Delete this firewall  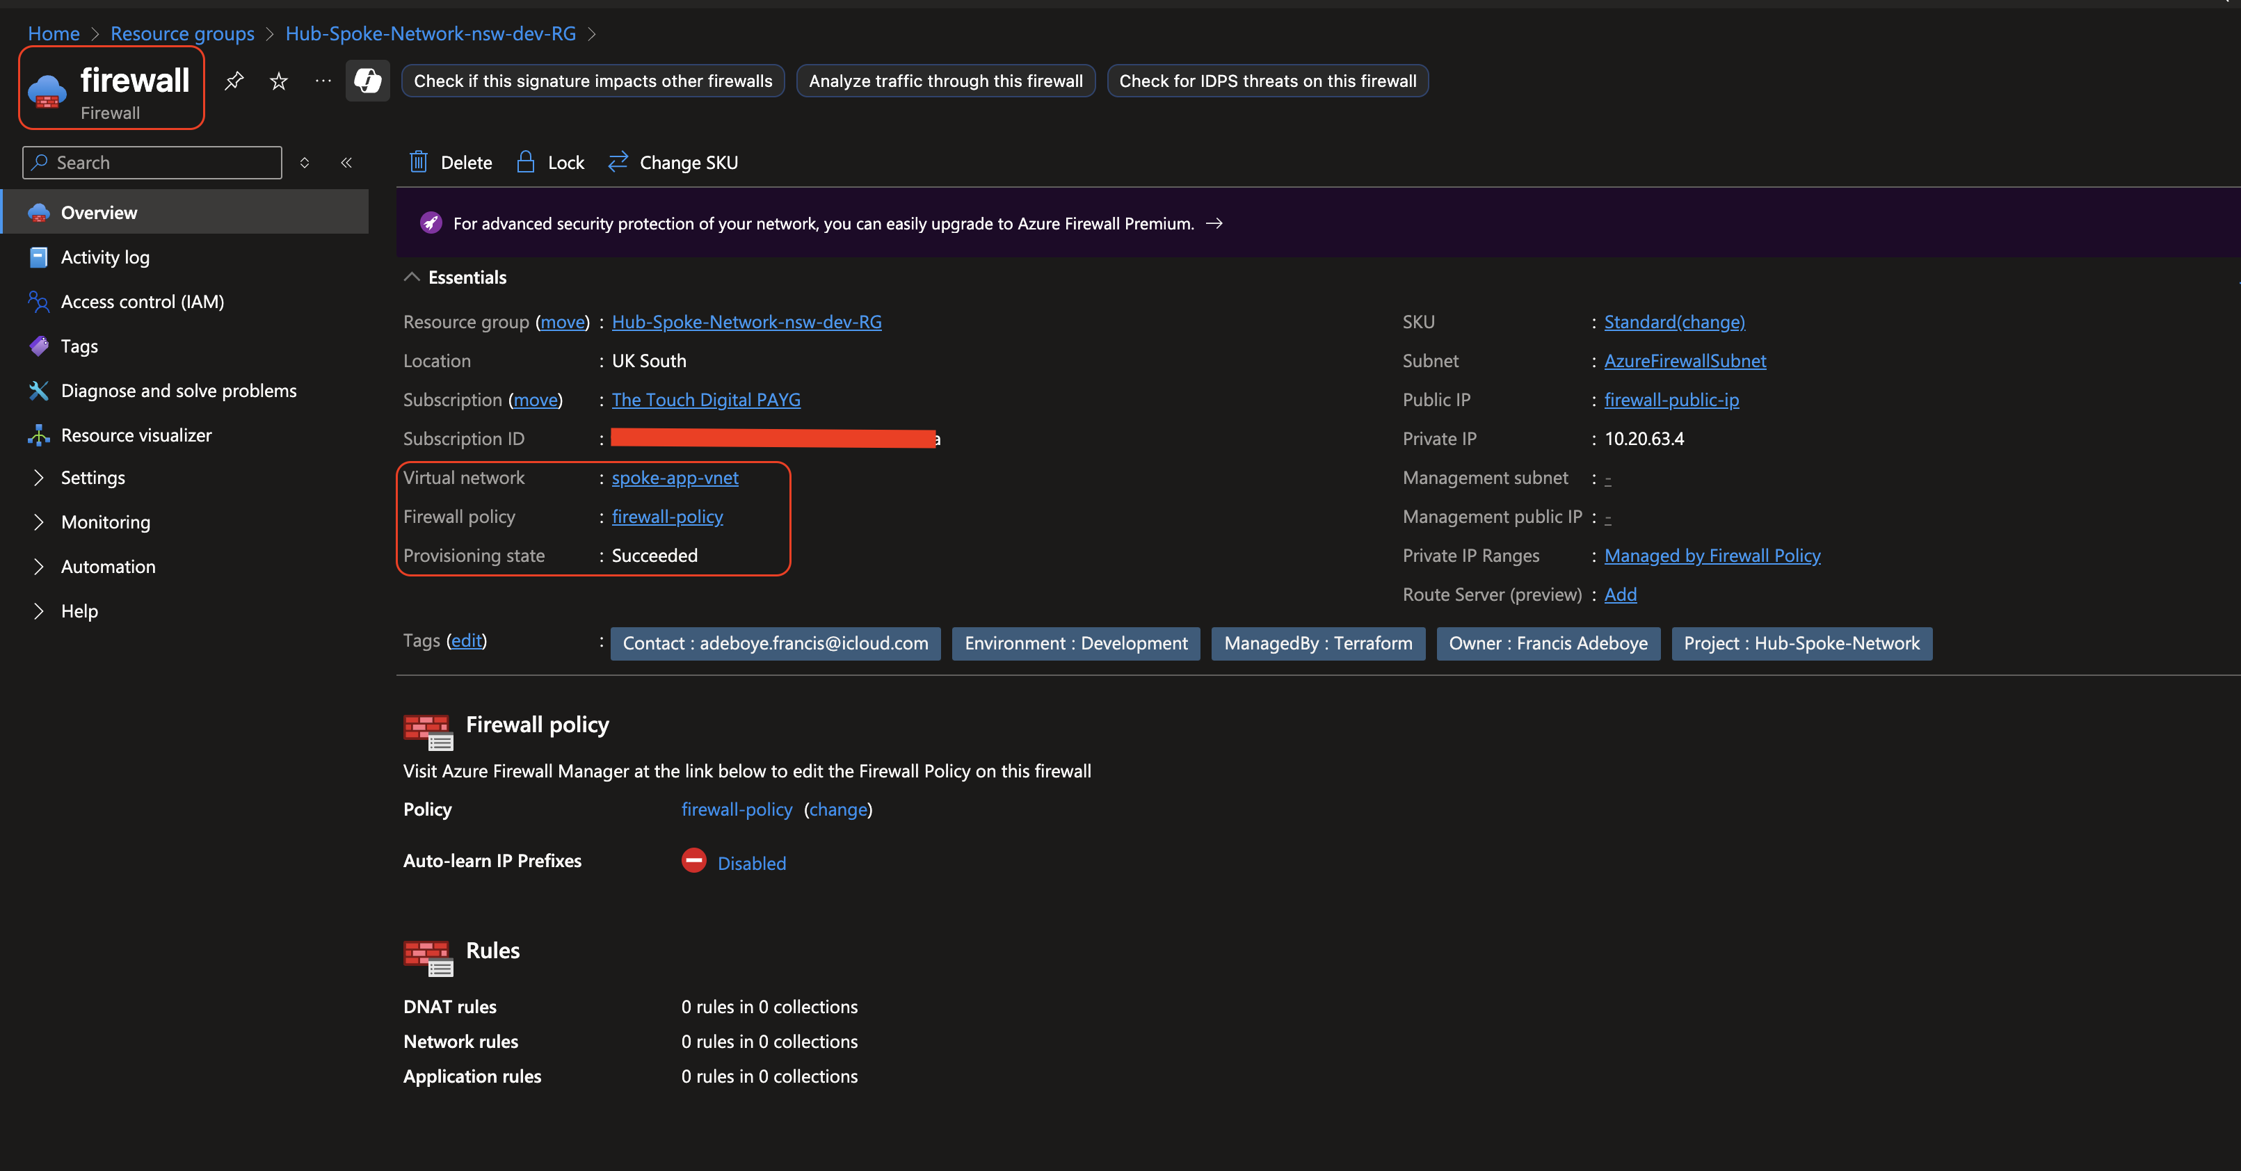tap(449, 162)
